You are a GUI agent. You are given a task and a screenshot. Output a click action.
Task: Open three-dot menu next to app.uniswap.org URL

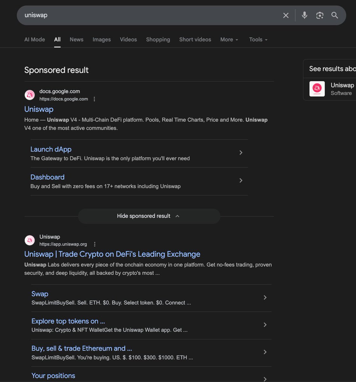pyautogui.click(x=94, y=244)
